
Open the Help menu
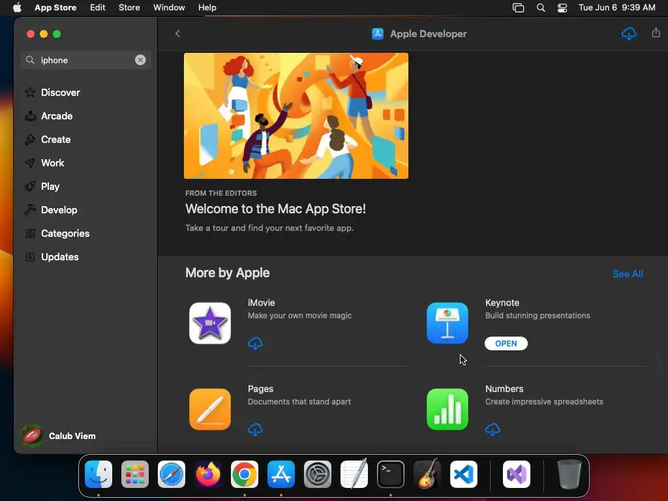(x=207, y=8)
